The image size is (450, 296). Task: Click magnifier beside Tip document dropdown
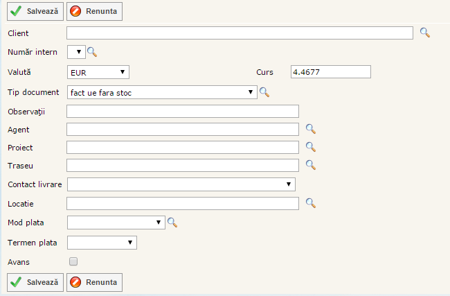click(x=264, y=92)
